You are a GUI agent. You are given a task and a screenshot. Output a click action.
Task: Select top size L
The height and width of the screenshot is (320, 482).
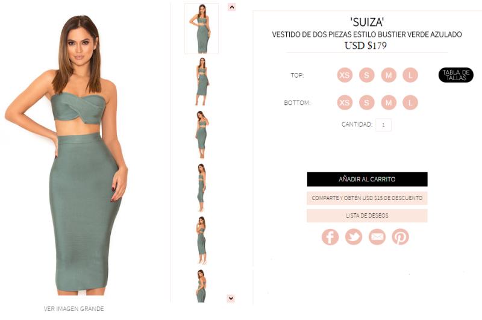click(410, 75)
